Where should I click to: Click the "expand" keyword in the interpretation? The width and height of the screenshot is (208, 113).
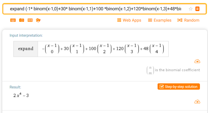pyautogui.click(x=26, y=49)
